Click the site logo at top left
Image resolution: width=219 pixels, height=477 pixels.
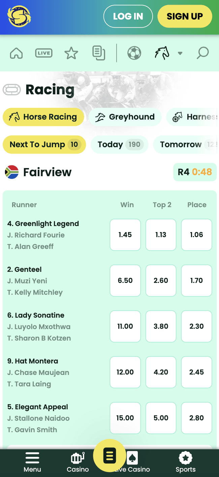(x=19, y=16)
